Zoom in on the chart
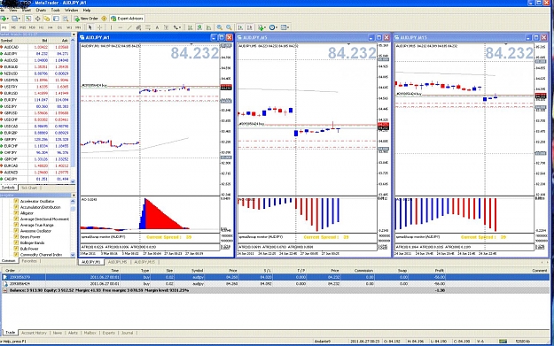 pyautogui.click(x=220, y=27)
